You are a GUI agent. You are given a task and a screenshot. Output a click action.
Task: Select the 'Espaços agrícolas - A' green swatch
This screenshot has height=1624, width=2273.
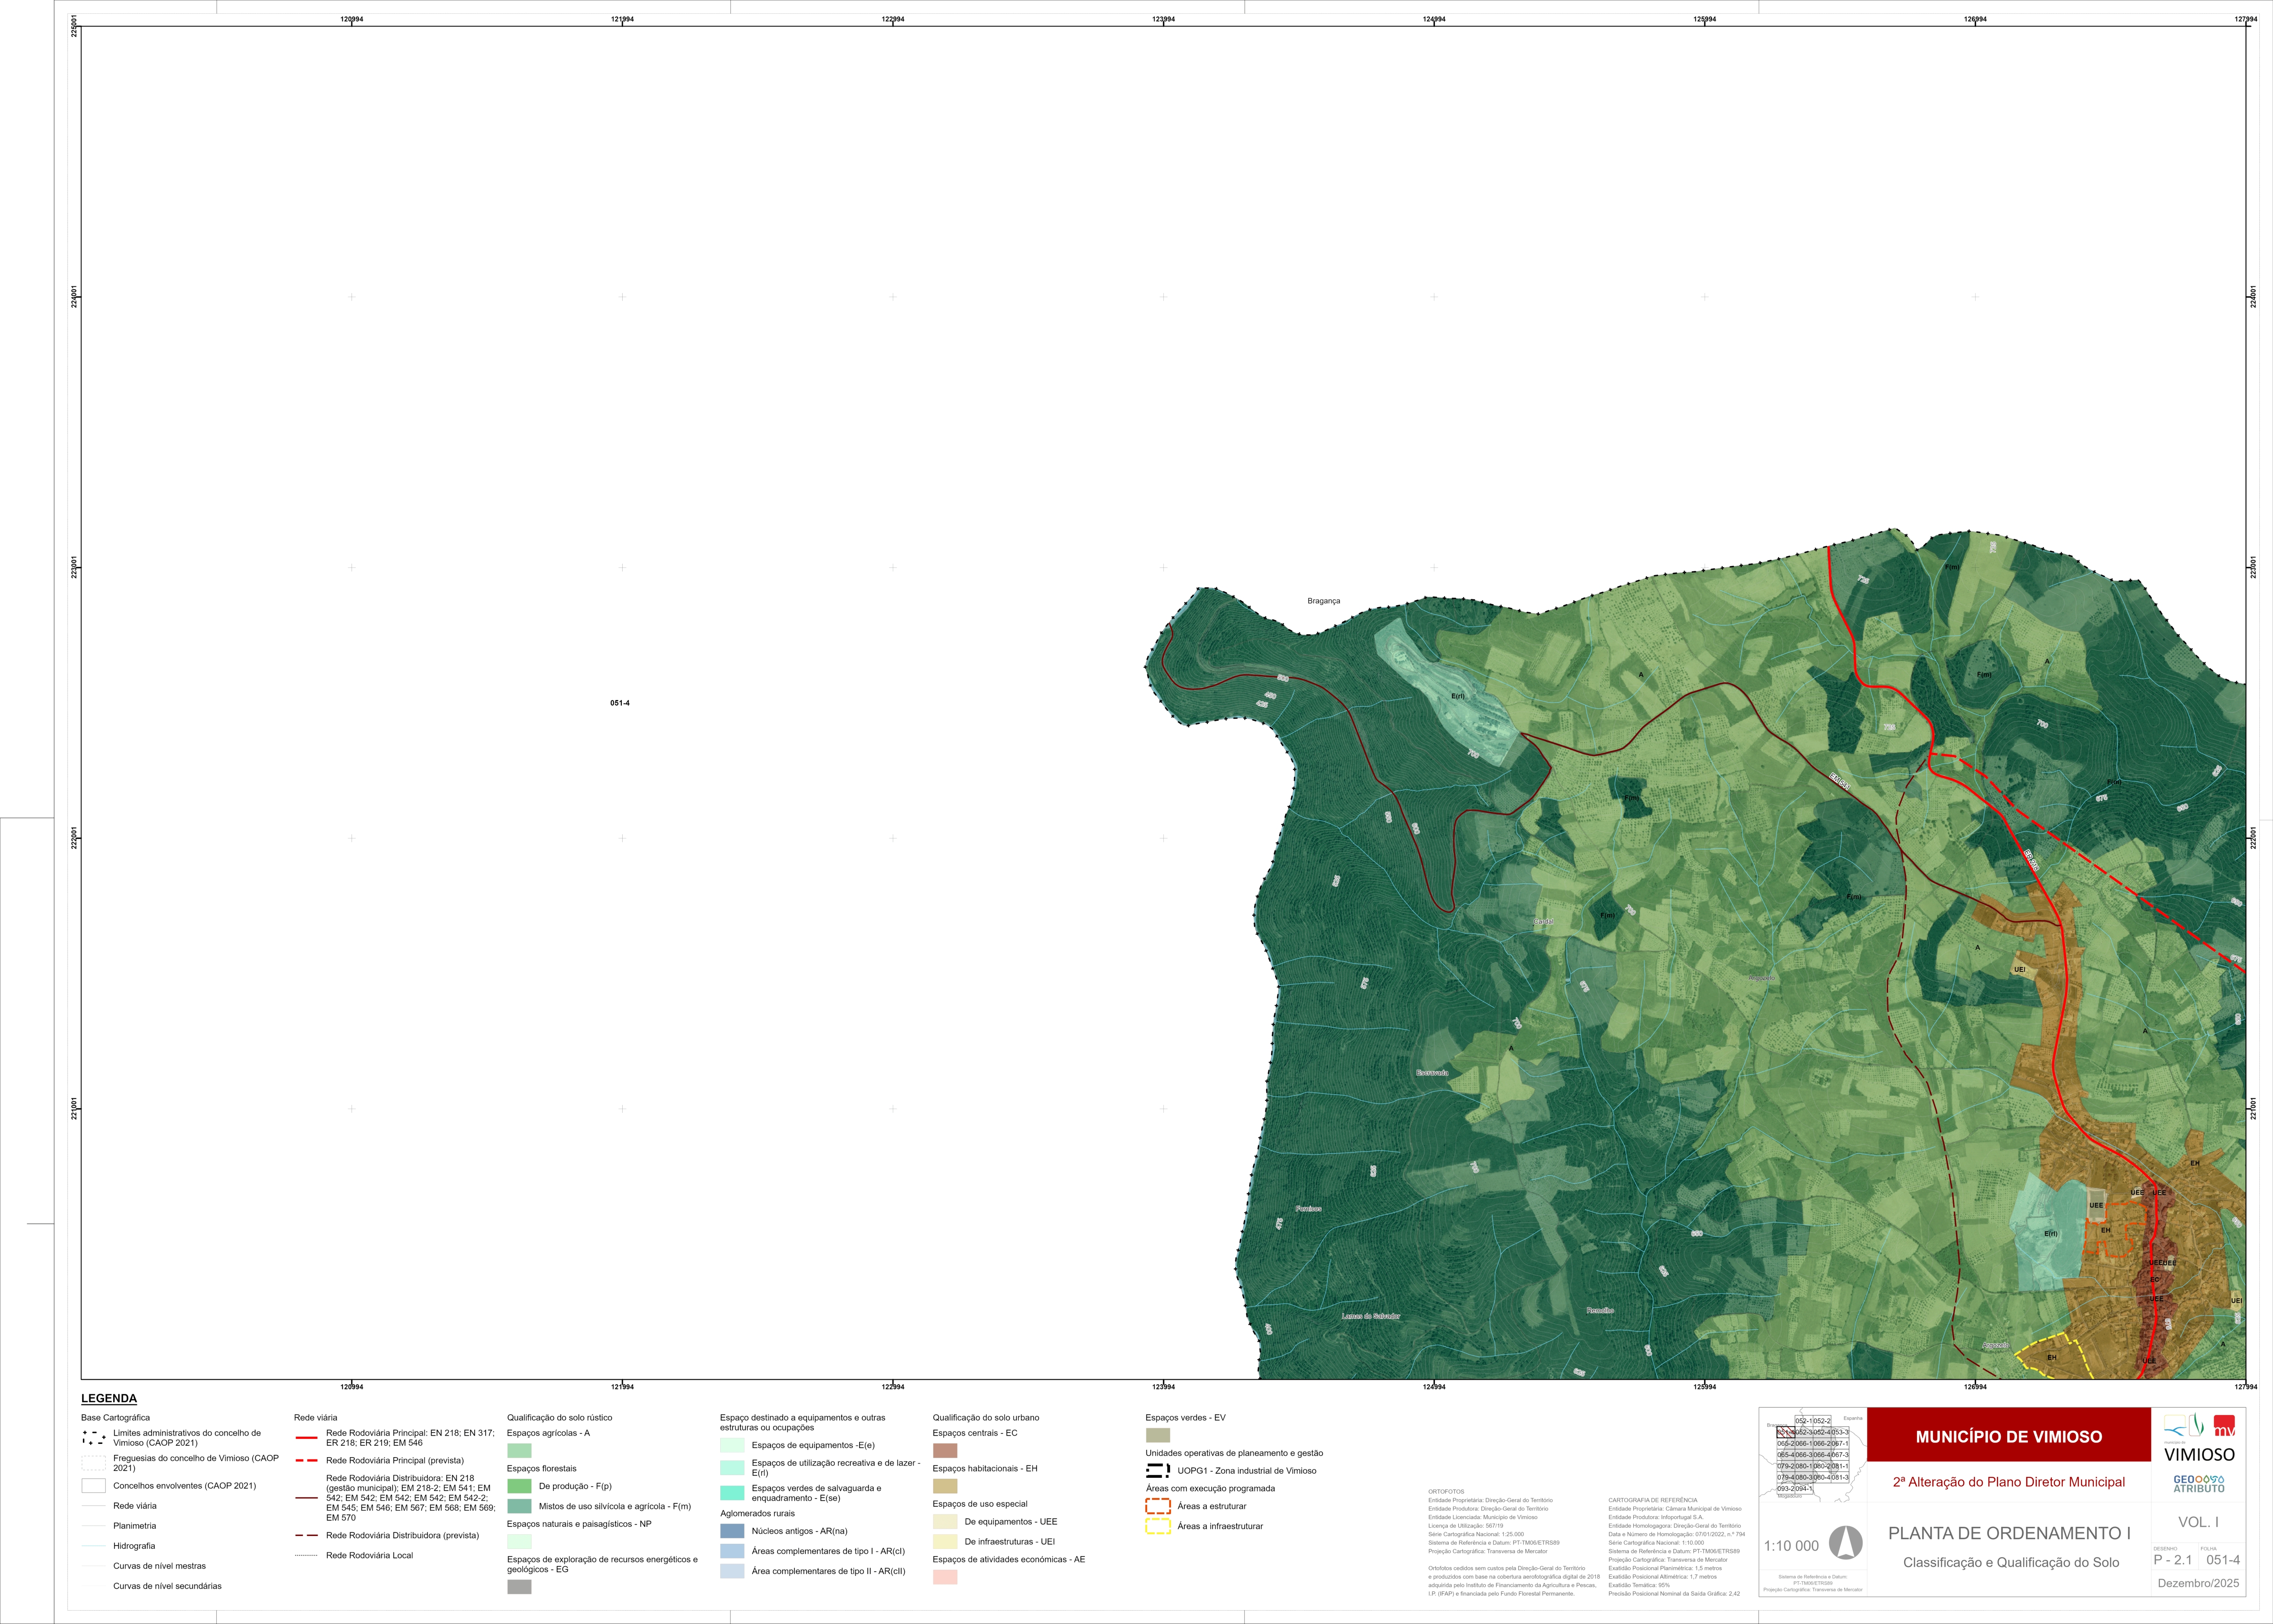tap(519, 1450)
